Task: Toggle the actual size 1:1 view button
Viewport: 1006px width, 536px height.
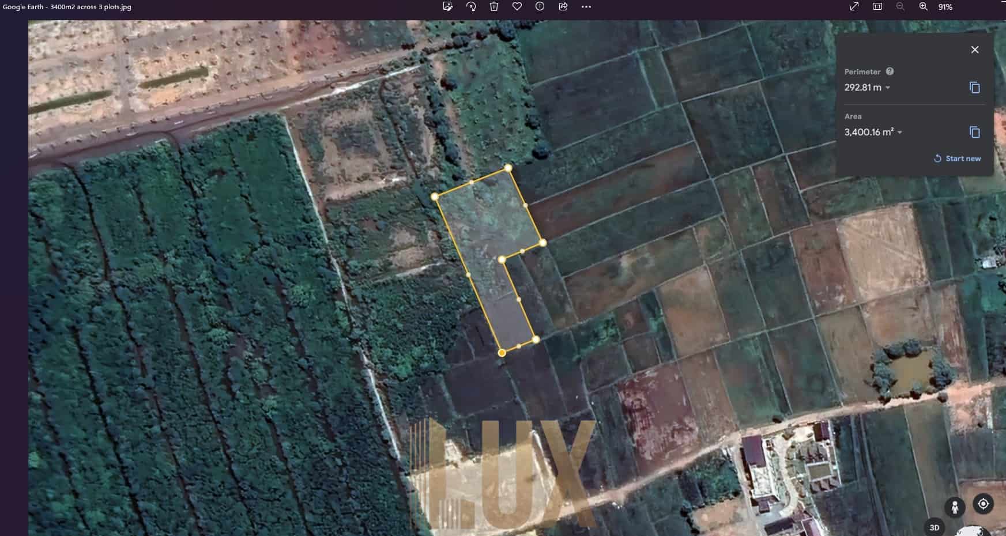Action: pos(877,6)
